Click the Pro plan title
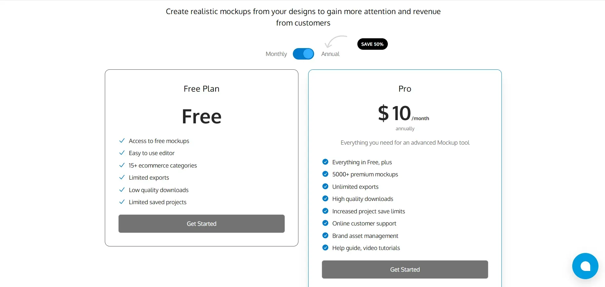Screen dimensions: 605x287 tap(405, 88)
